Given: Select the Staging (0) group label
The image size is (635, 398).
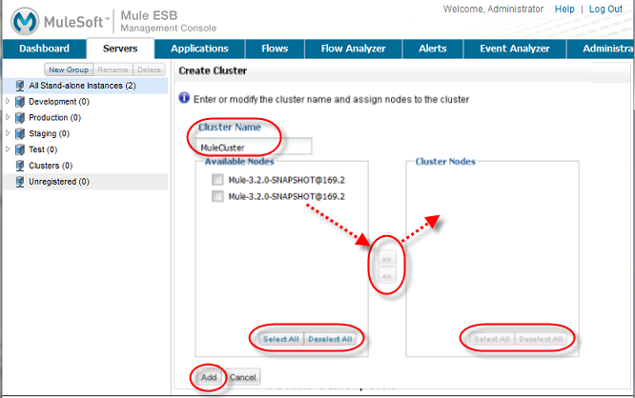Looking at the screenshot, I should tap(49, 133).
